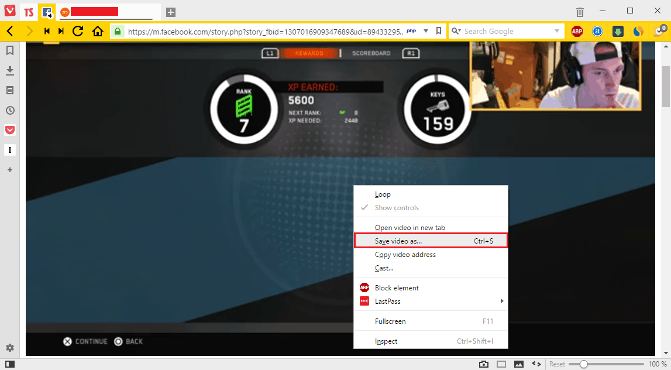Select Copy video address
This screenshot has width=671, height=370.
pos(431,254)
